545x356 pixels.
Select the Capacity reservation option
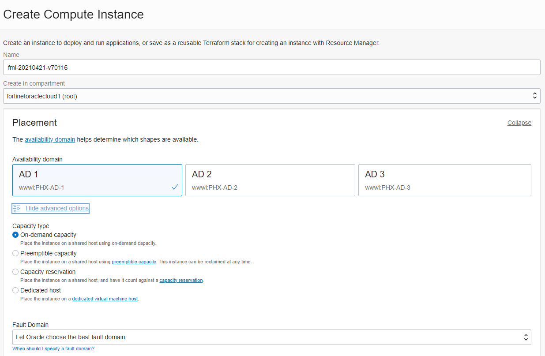click(x=15, y=271)
